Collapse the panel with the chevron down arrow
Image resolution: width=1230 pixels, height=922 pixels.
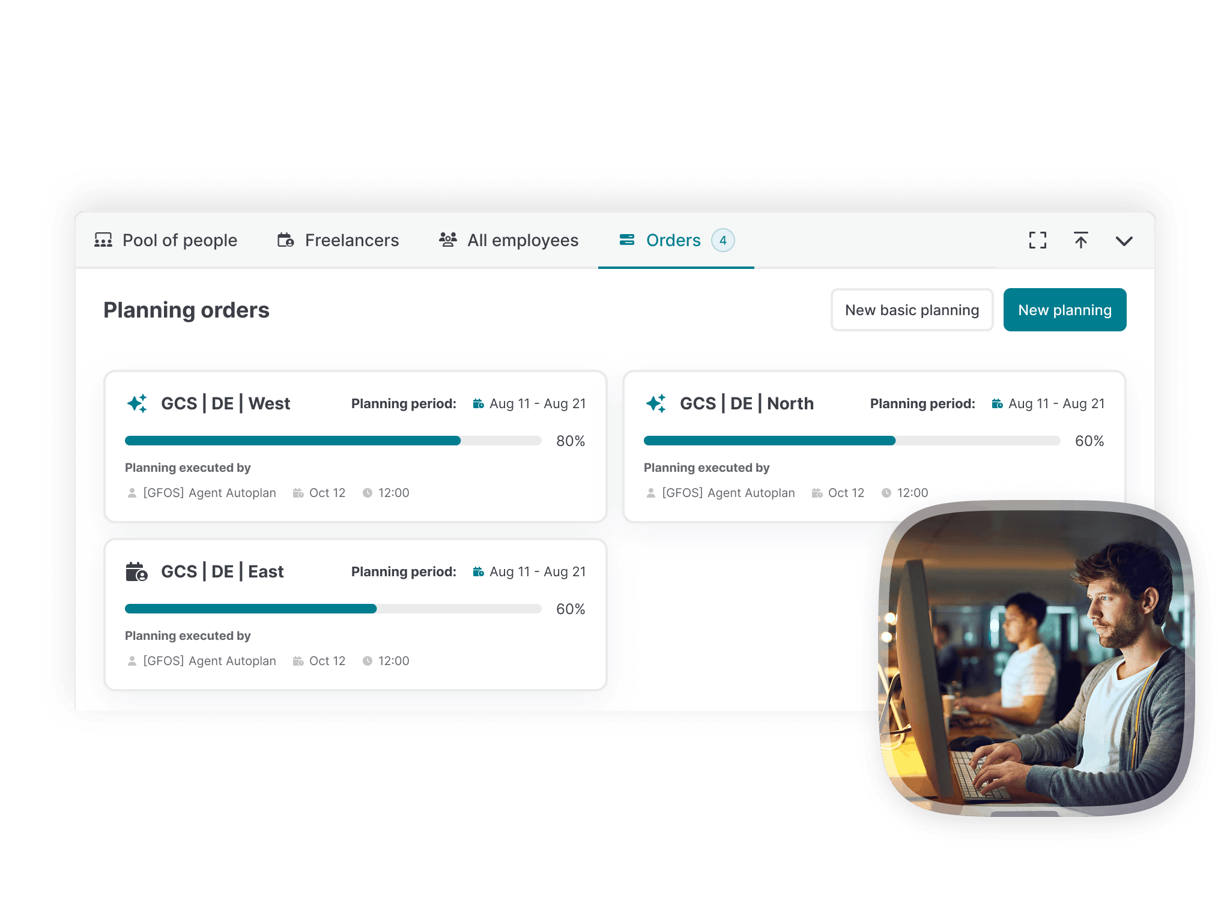tap(1124, 241)
